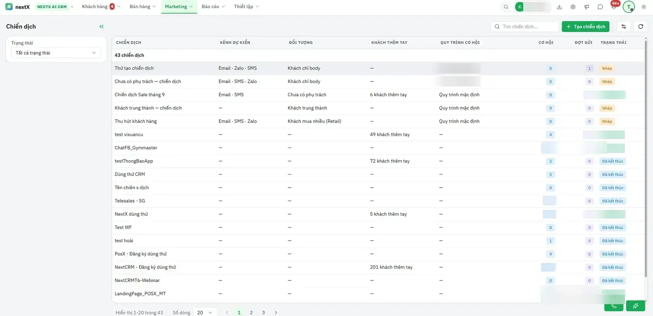The width and height of the screenshot is (653, 316).
Task: Open the chat bubble icon
Action: tap(600, 7)
